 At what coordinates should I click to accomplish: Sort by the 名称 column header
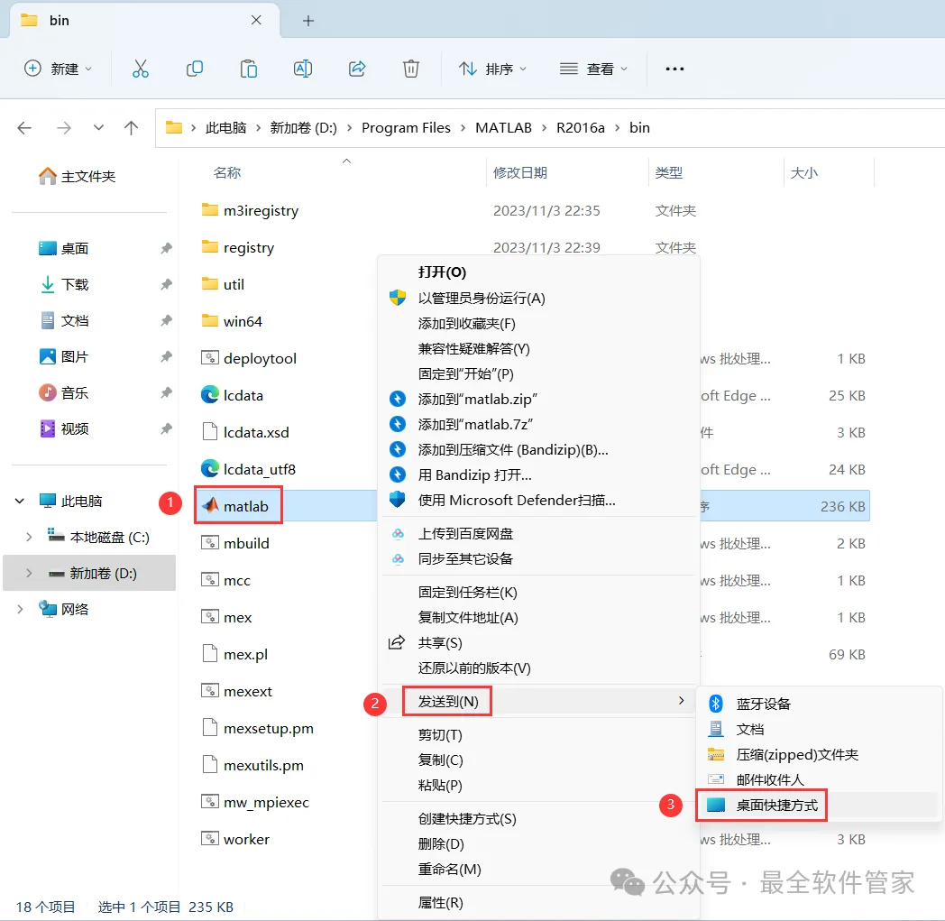point(227,173)
